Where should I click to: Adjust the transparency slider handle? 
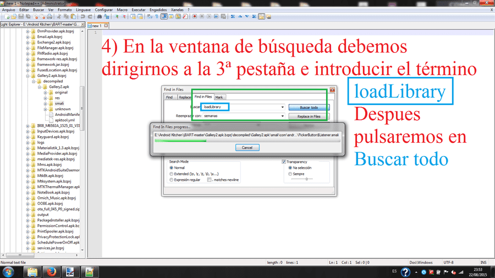tap(306, 179)
